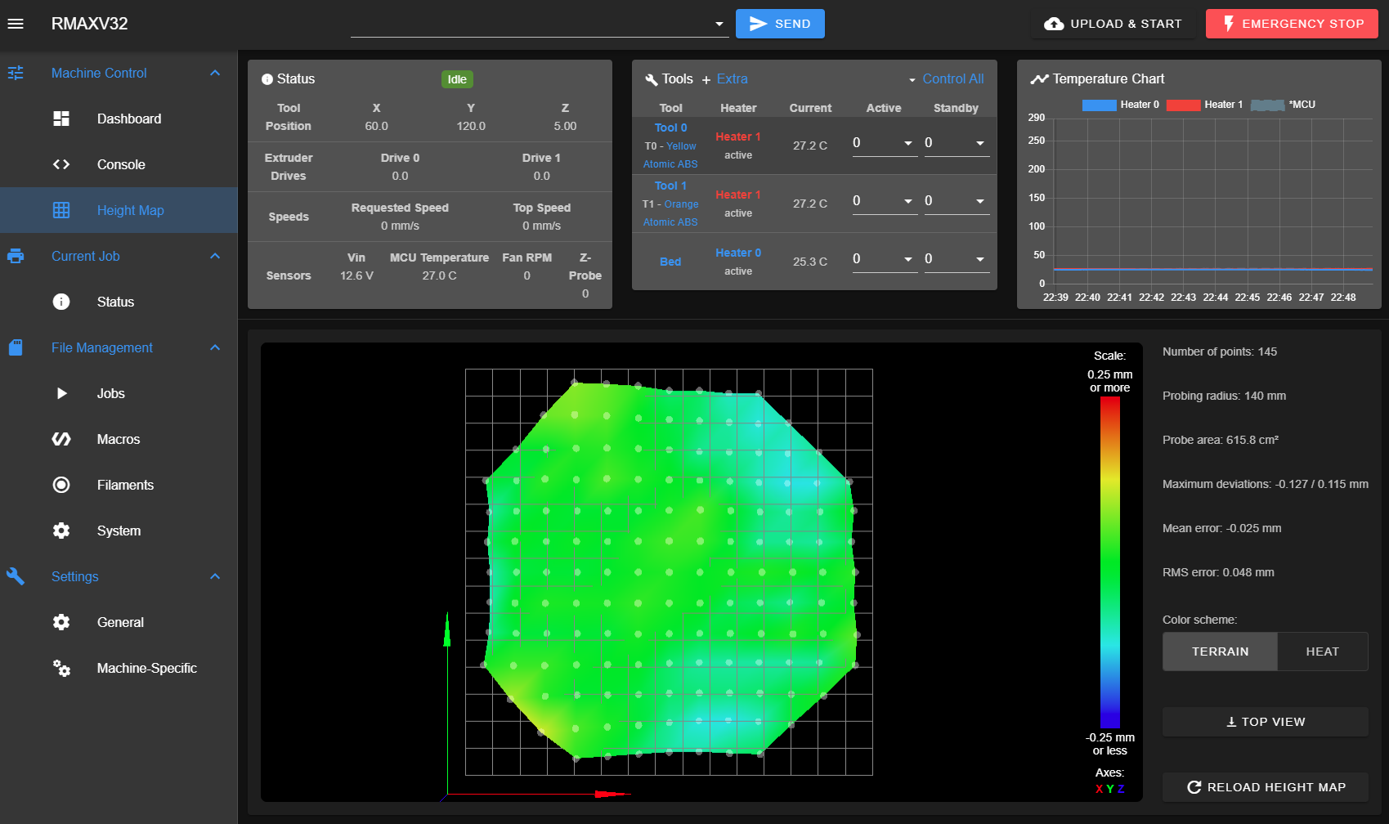Click the Dashboard grid icon
Viewport: 1389px width, 824px height.
pos(61,119)
